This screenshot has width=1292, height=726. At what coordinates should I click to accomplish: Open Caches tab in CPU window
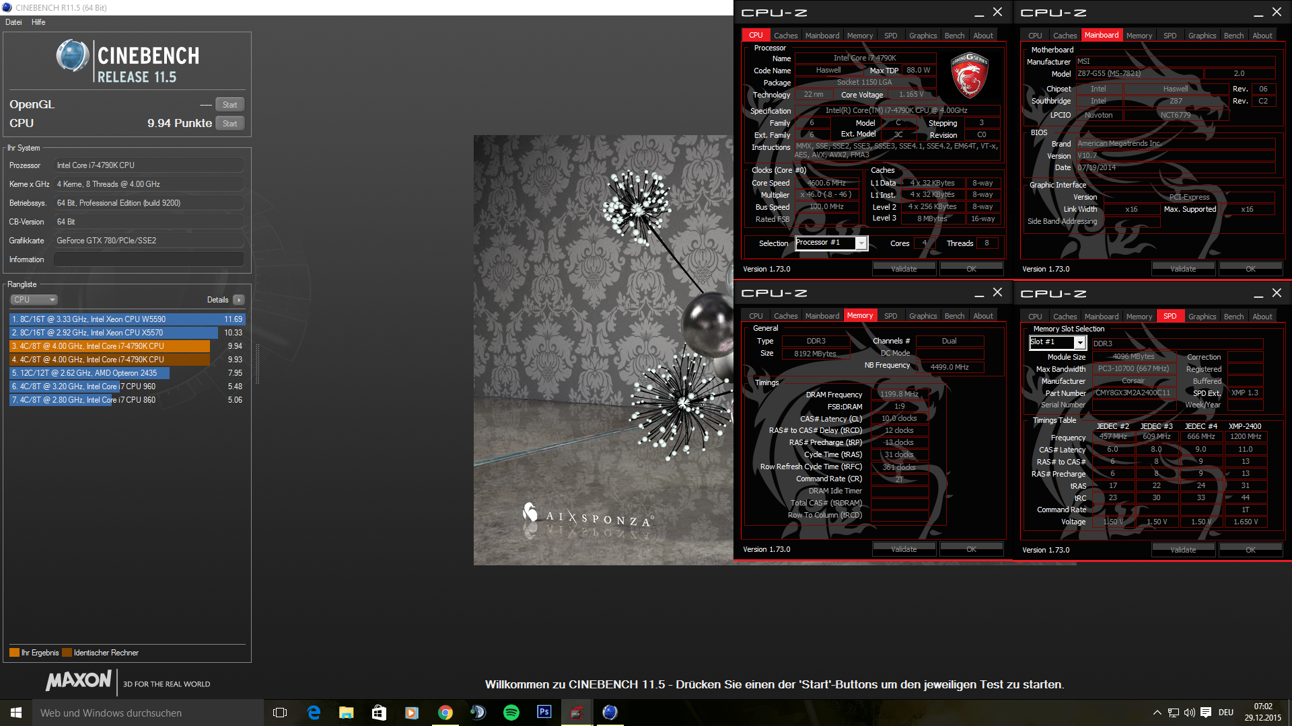coord(785,36)
